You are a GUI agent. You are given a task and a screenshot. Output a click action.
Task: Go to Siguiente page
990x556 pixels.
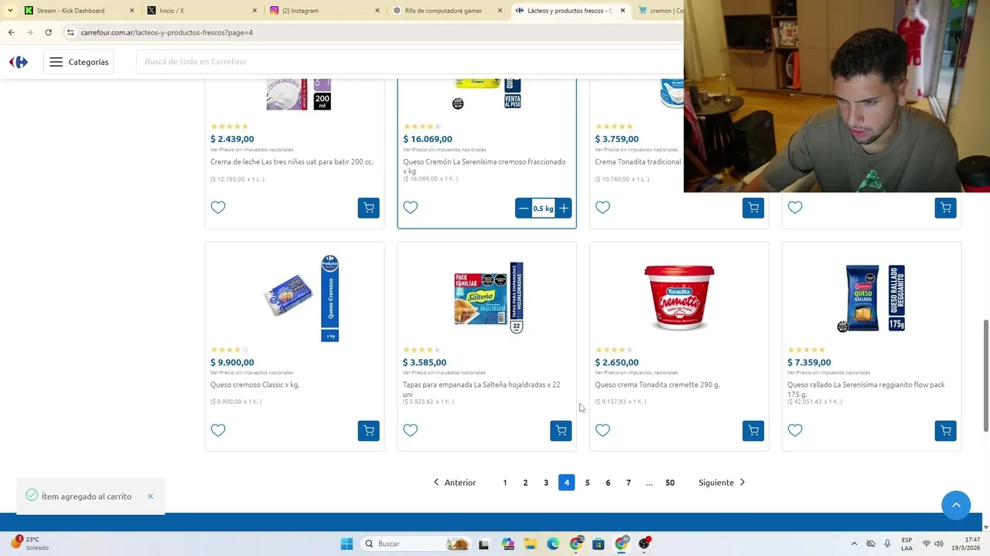(x=722, y=483)
